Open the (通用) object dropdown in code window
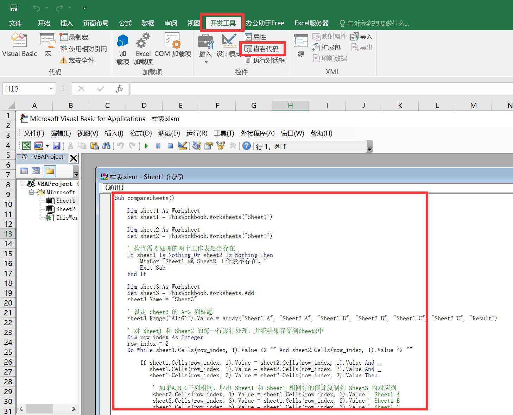 (308, 188)
